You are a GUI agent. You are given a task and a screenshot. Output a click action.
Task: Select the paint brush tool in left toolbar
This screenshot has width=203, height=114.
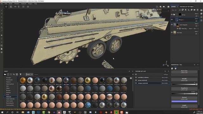[2, 10]
